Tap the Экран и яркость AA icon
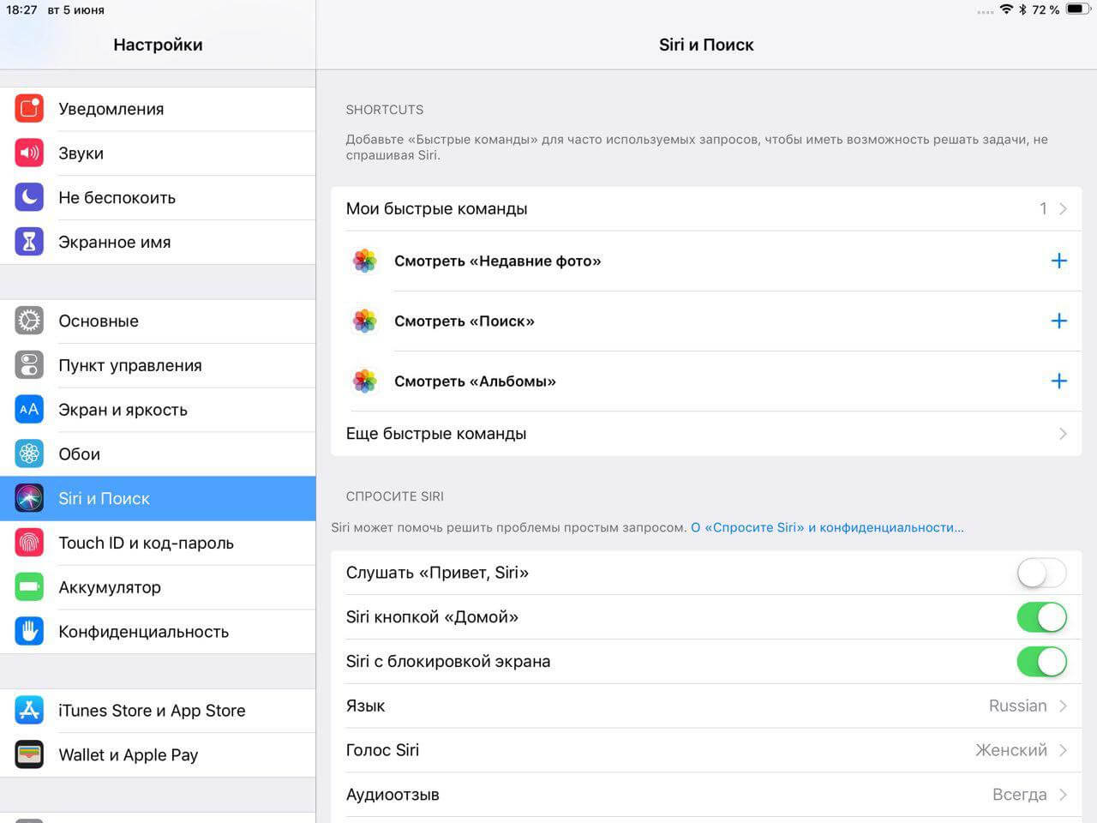Viewport: 1097px width, 823px height. [29, 410]
